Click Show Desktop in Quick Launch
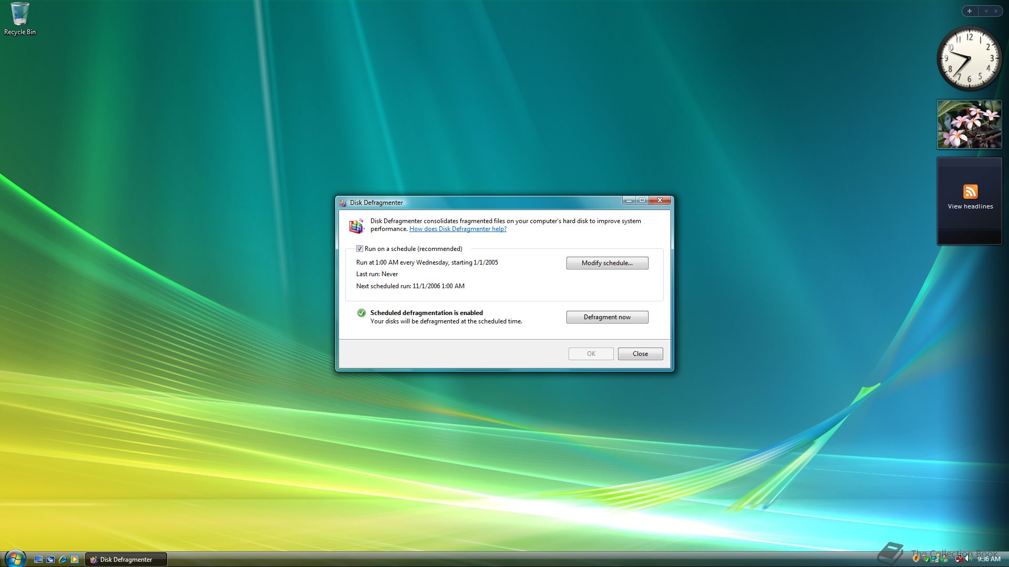 pos(38,559)
